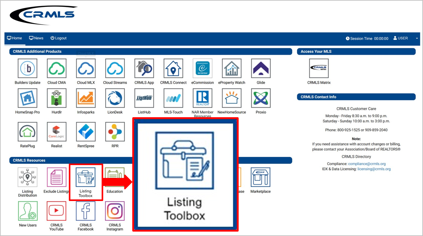The image size is (423, 236).
Task: Email compliance@crmls.org link
Action: (367, 164)
